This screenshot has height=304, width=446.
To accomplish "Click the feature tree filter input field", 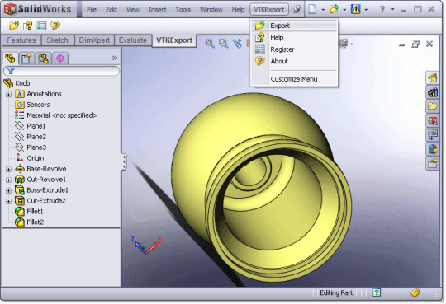I will (62, 71).
